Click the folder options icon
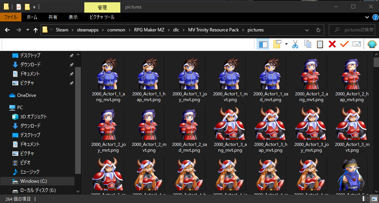Screen dimensions: 379x203 [278, 44]
